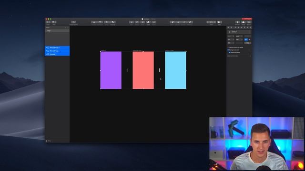Click Align Bottom in inspector
The height and width of the screenshot is (171, 305).
click(250, 28)
